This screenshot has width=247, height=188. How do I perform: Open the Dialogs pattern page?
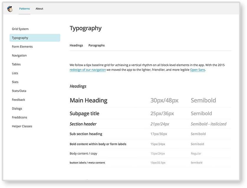pyautogui.click(x=17, y=108)
